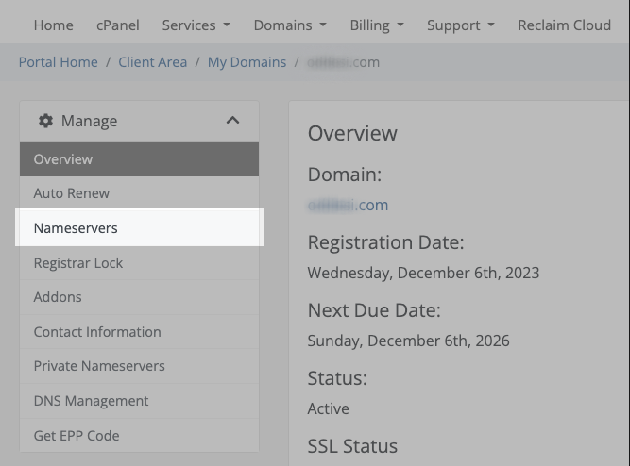Open Contact Information in the sidebar
630x466 pixels.
click(139, 332)
